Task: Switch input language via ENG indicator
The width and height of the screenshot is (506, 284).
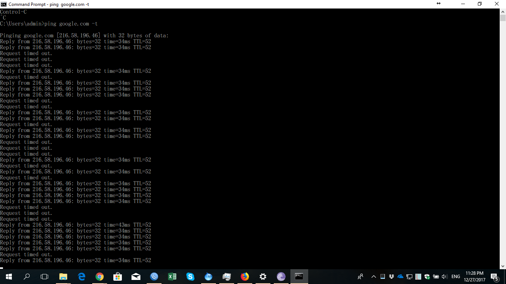Action: pos(456,277)
